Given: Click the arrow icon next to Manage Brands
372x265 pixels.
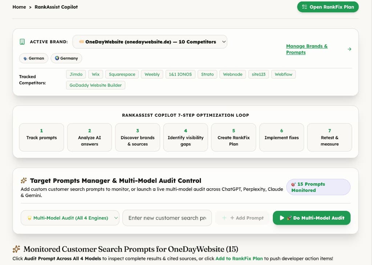Looking at the screenshot, I should tap(349, 49).
